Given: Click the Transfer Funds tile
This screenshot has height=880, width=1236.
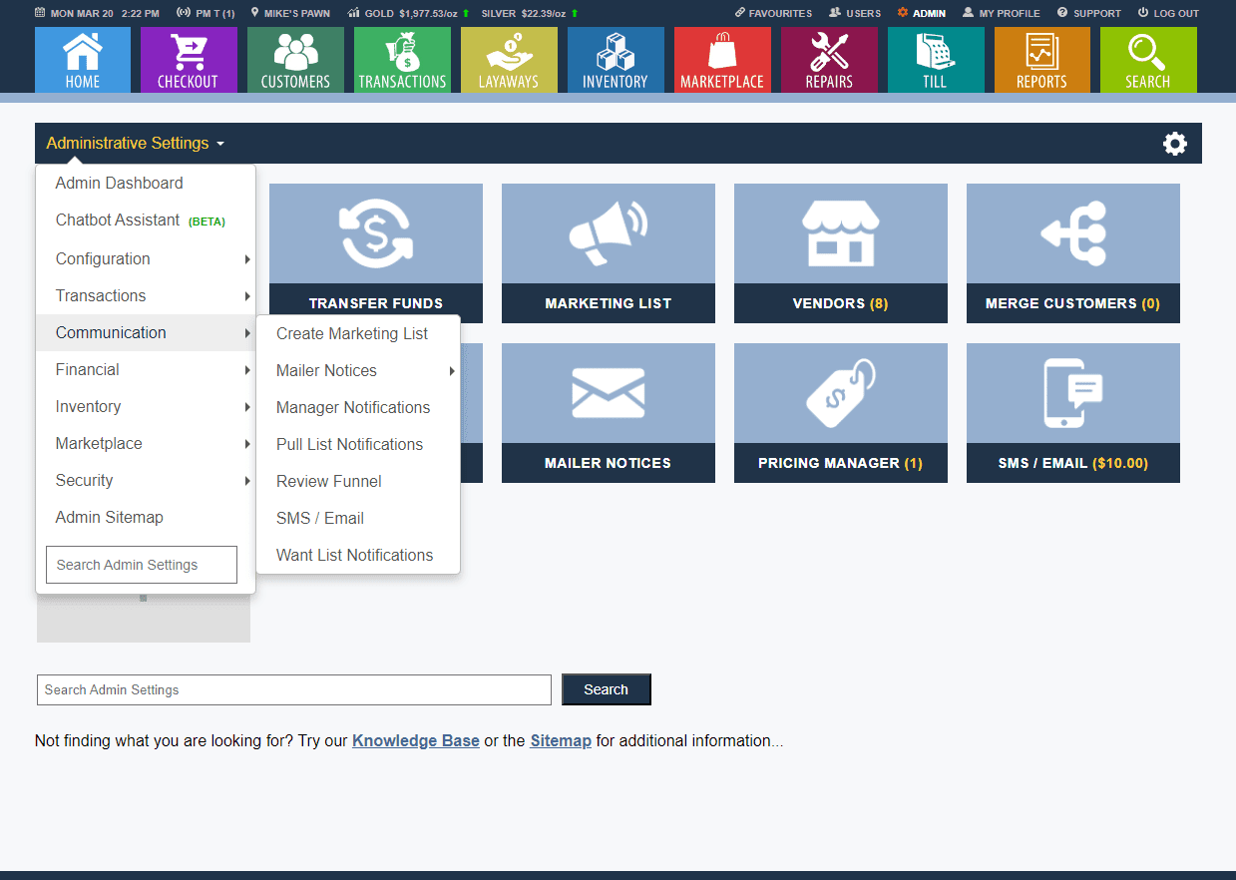Looking at the screenshot, I should (x=376, y=253).
